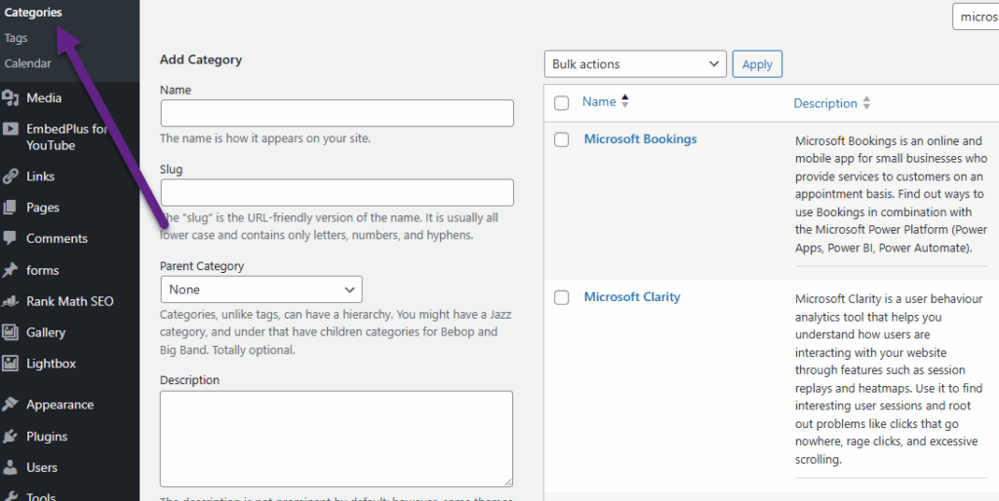Expand the Parent Category dropdown
The image size is (999, 501).
[261, 289]
